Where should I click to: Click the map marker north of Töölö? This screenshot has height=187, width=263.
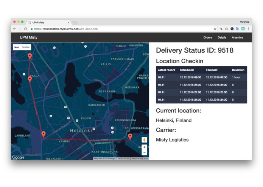pos(30,56)
